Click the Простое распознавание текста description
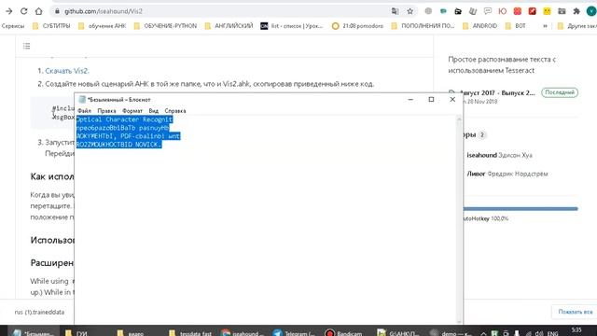This screenshot has height=336, width=597. (x=502, y=64)
